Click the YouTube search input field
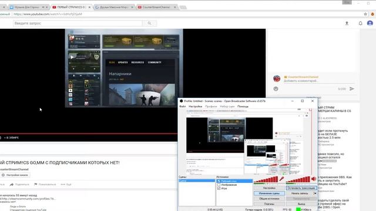 coord(78,23)
